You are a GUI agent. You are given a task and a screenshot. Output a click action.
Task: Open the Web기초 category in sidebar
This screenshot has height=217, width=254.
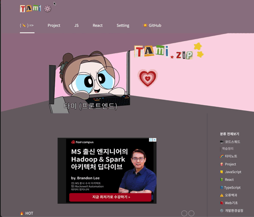click(x=229, y=203)
